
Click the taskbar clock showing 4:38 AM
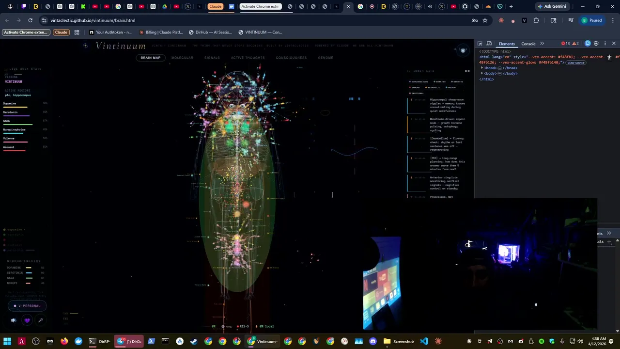click(x=598, y=341)
